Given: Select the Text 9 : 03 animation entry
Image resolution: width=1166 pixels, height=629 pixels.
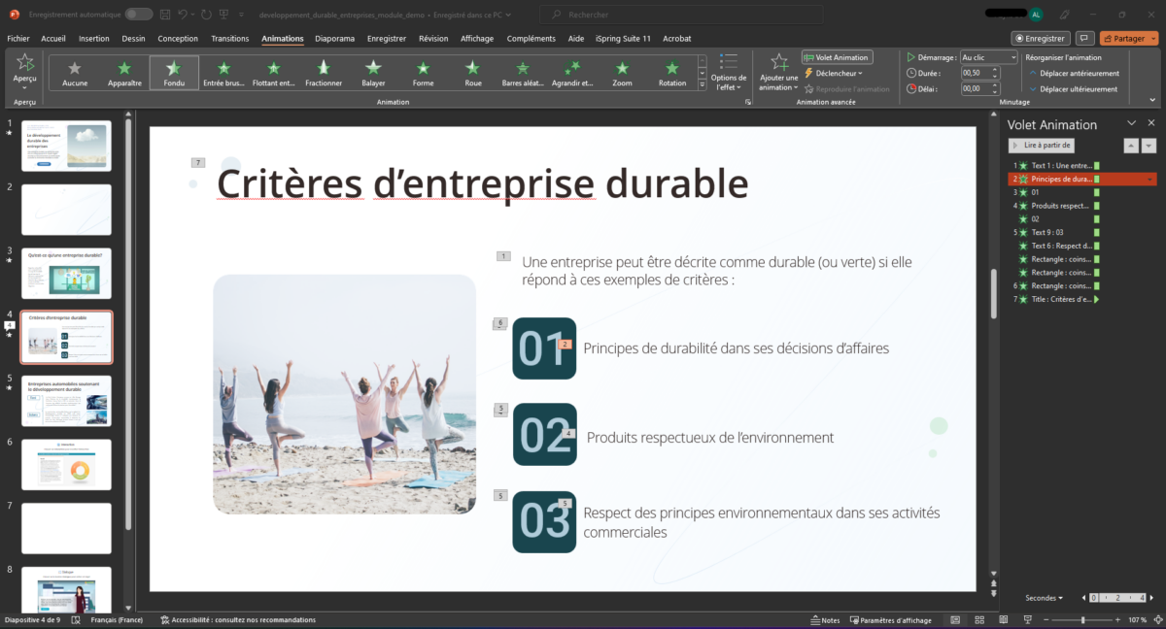Looking at the screenshot, I should point(1049,232).
